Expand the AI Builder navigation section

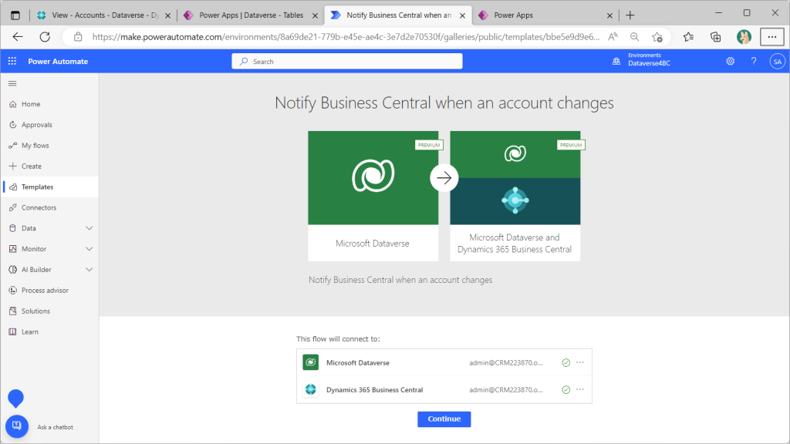tap(89, 269)
